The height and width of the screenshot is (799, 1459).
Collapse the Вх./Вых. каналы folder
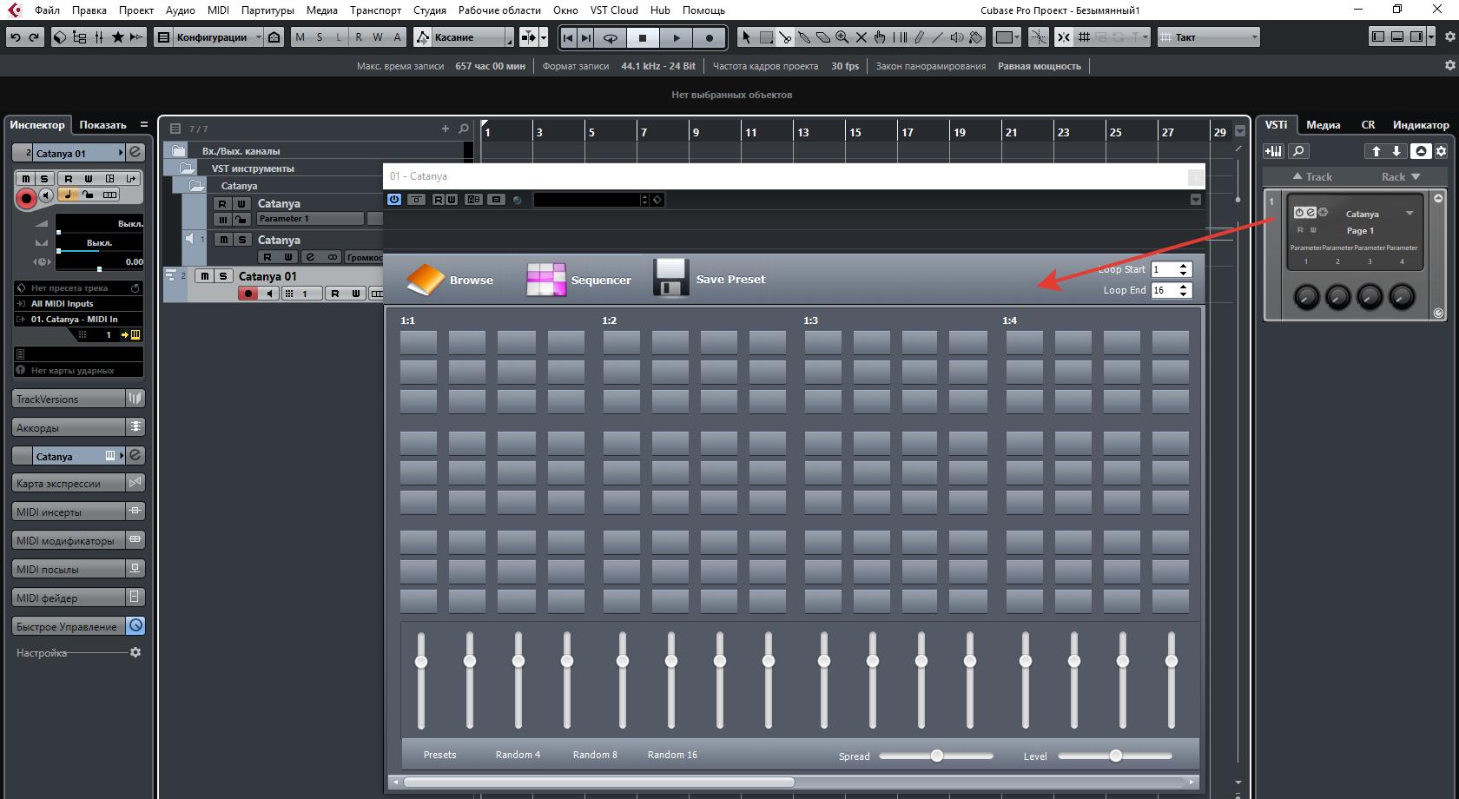click(179, 151)
